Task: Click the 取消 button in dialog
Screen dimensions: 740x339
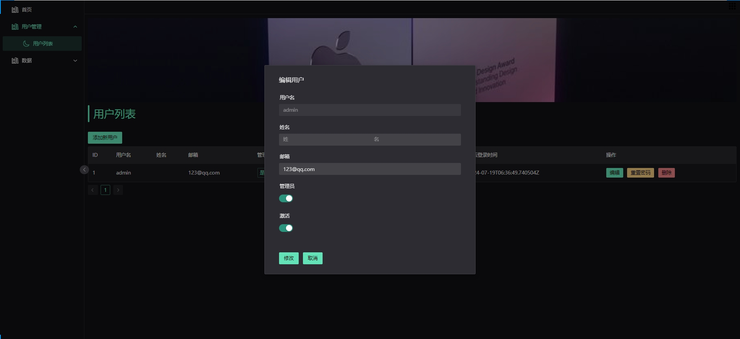Action: (x=313, y=258)
